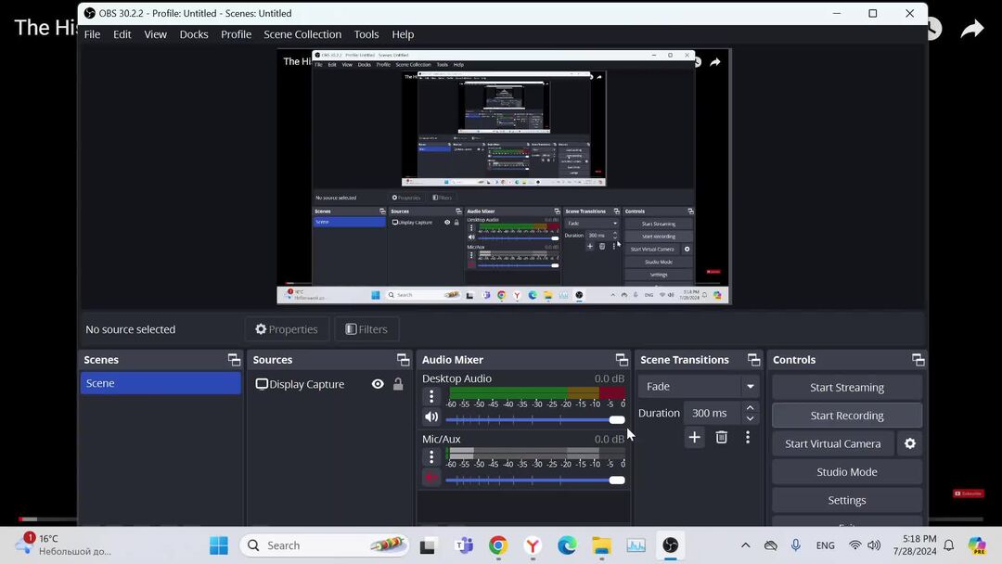1002x564 pixels.
Task: Add a new scene transition
Action: pos(695,438)
